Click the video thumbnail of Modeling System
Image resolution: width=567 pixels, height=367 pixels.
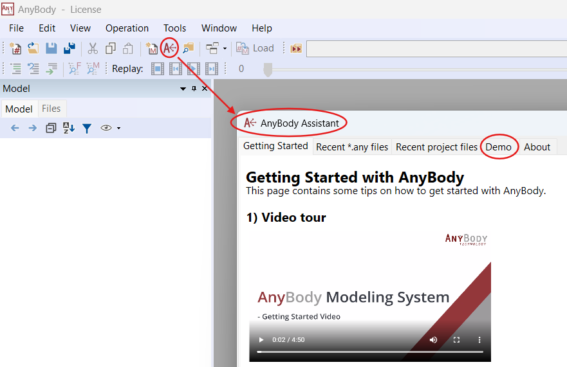coord(370,295)
